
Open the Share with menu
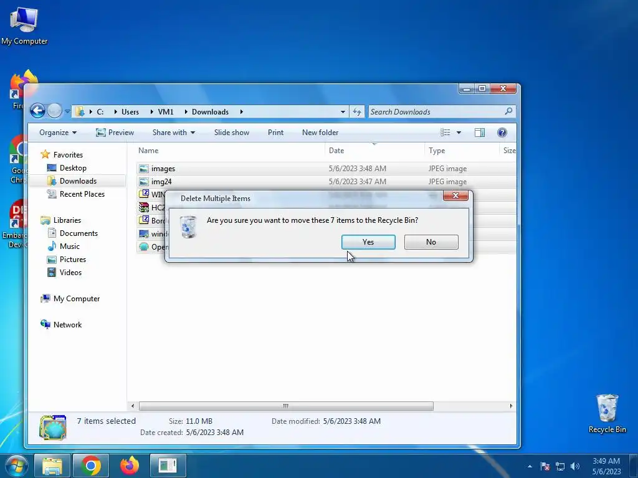[x=174, y=133]
